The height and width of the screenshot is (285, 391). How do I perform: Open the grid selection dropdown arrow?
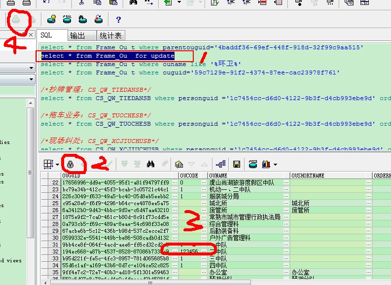click(x=58, y=164)
